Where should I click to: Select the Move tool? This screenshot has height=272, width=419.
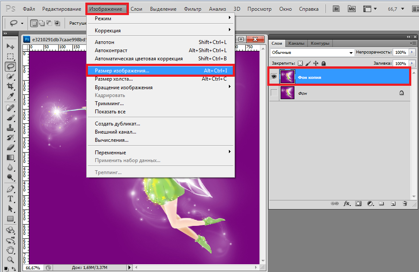click(10, 47)
